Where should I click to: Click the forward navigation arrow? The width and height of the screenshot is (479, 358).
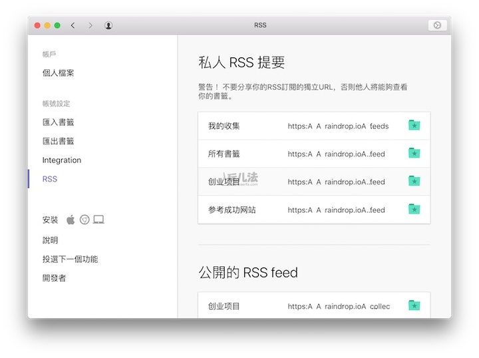click(x=90, y=25)
